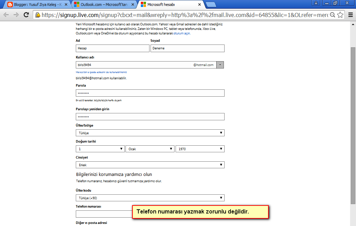Image resolution: width=356 pixels, height=226 pixels.
Task: Click the scrollbar up arrow
Action: point(353,24)
